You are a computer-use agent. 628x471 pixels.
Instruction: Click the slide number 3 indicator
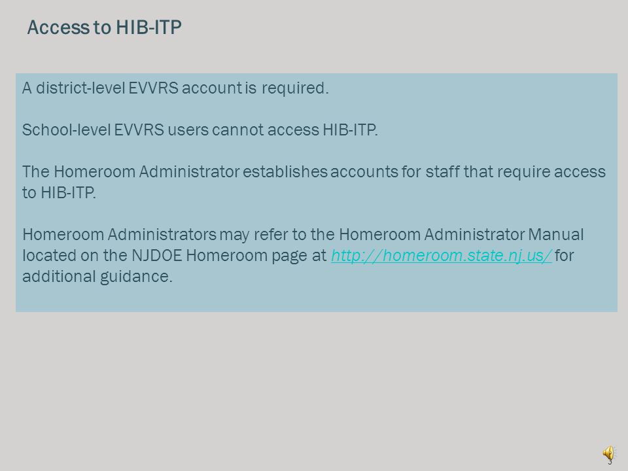pyautogui.click(x=610, y=462)
